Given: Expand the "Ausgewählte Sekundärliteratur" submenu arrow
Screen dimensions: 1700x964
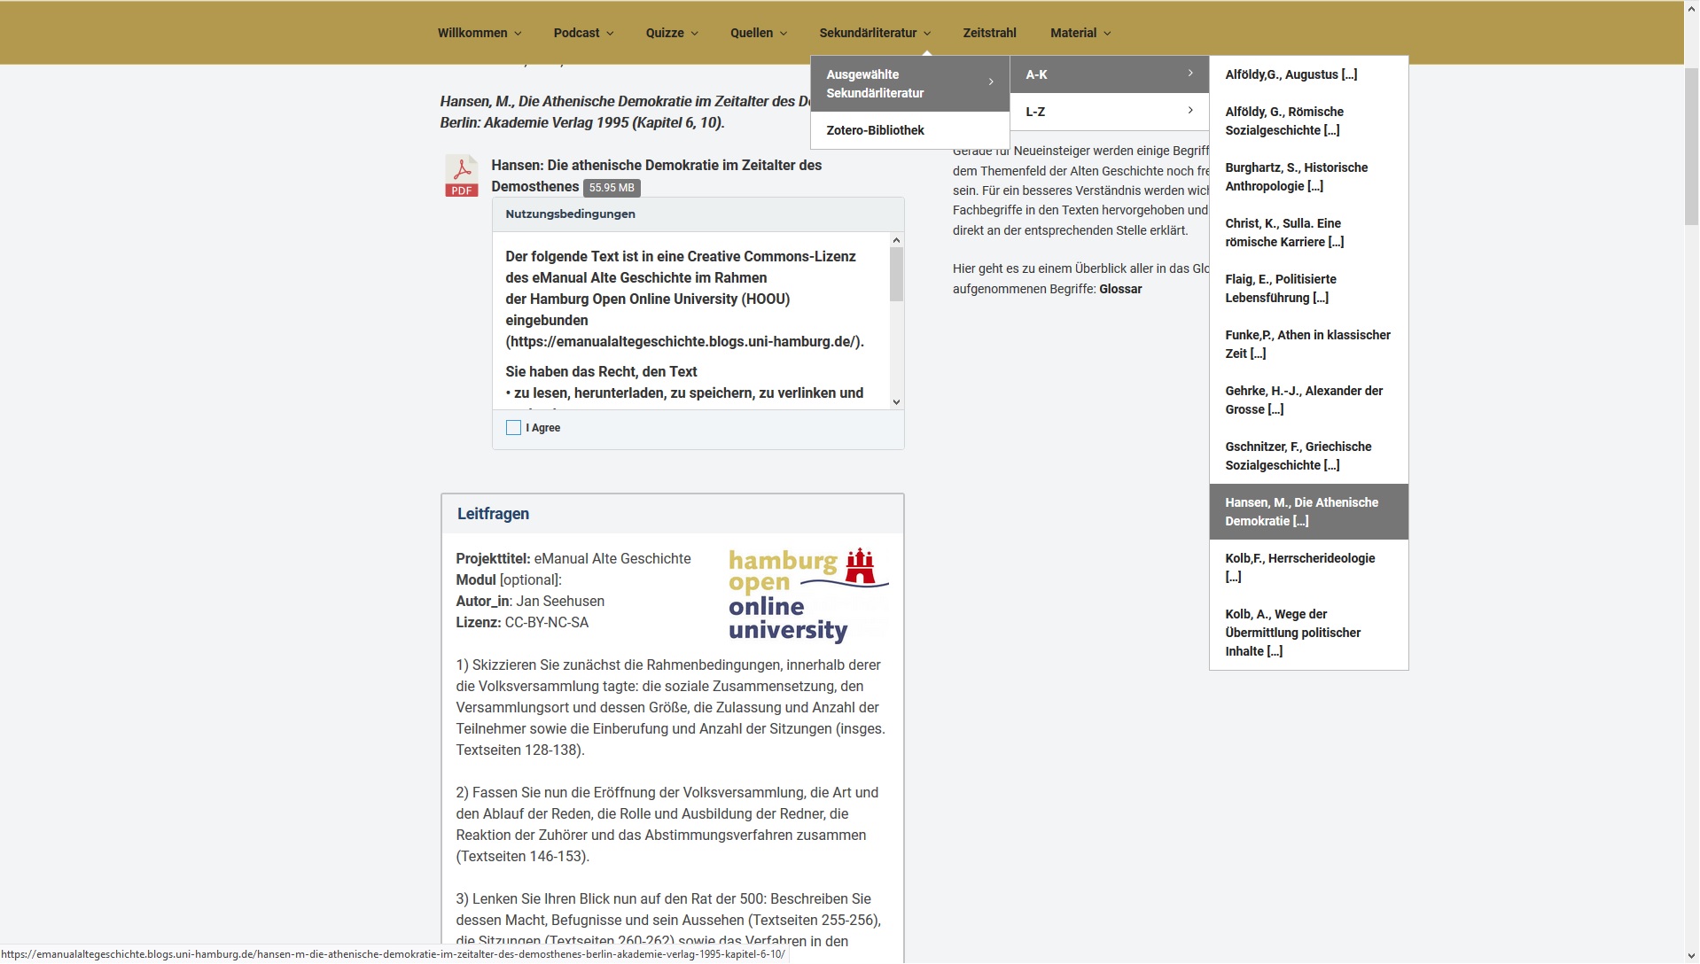Looking at the screenshot, I should 990,82.
